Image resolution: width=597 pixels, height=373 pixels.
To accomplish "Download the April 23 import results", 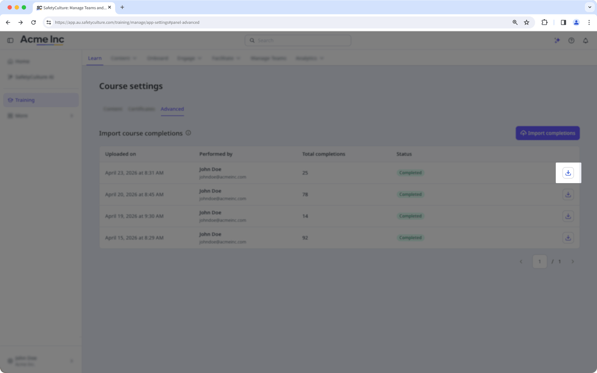I will coord(568,173).
